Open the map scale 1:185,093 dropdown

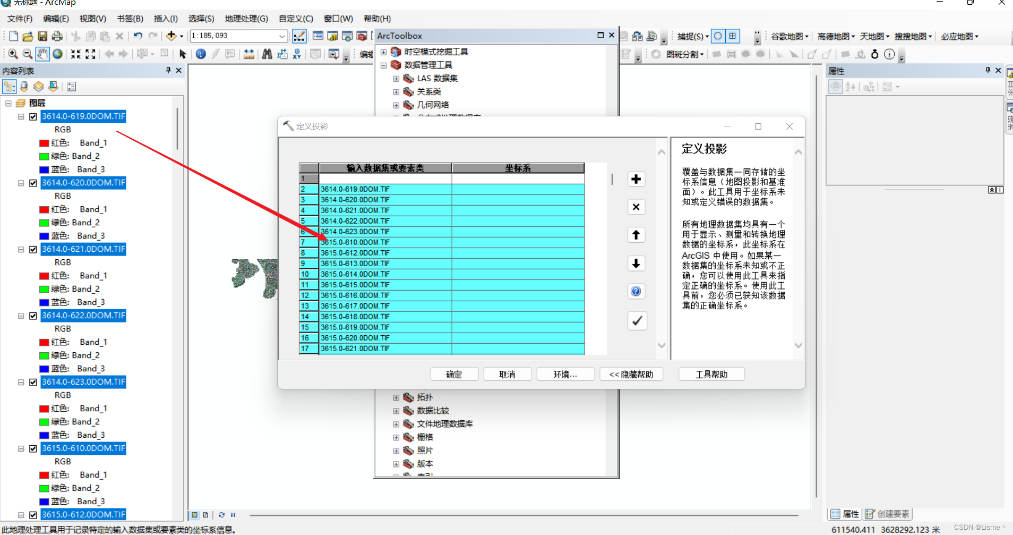(282, 36)
